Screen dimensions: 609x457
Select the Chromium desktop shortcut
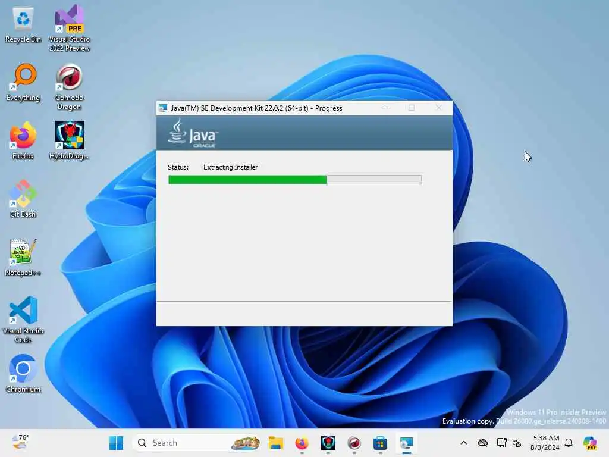click(23, 374)
